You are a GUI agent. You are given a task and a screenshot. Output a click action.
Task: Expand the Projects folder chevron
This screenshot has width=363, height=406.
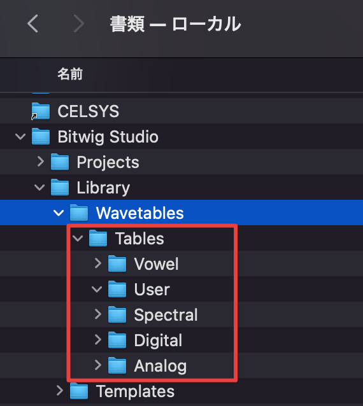click(40, 162)
